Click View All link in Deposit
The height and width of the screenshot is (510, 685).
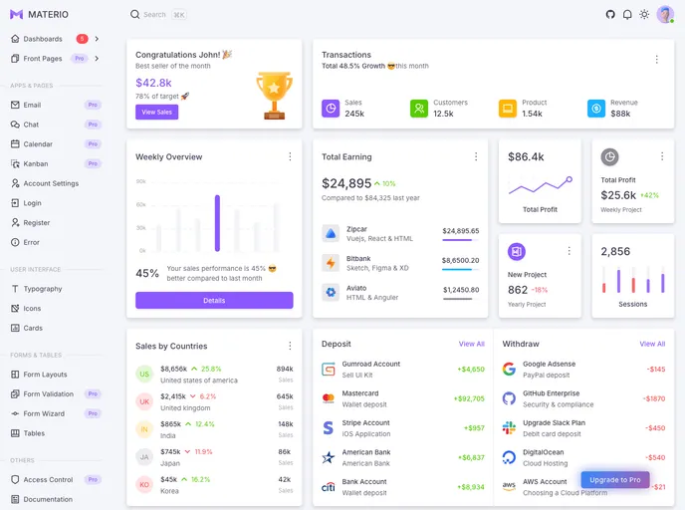(x=471, y=344)
